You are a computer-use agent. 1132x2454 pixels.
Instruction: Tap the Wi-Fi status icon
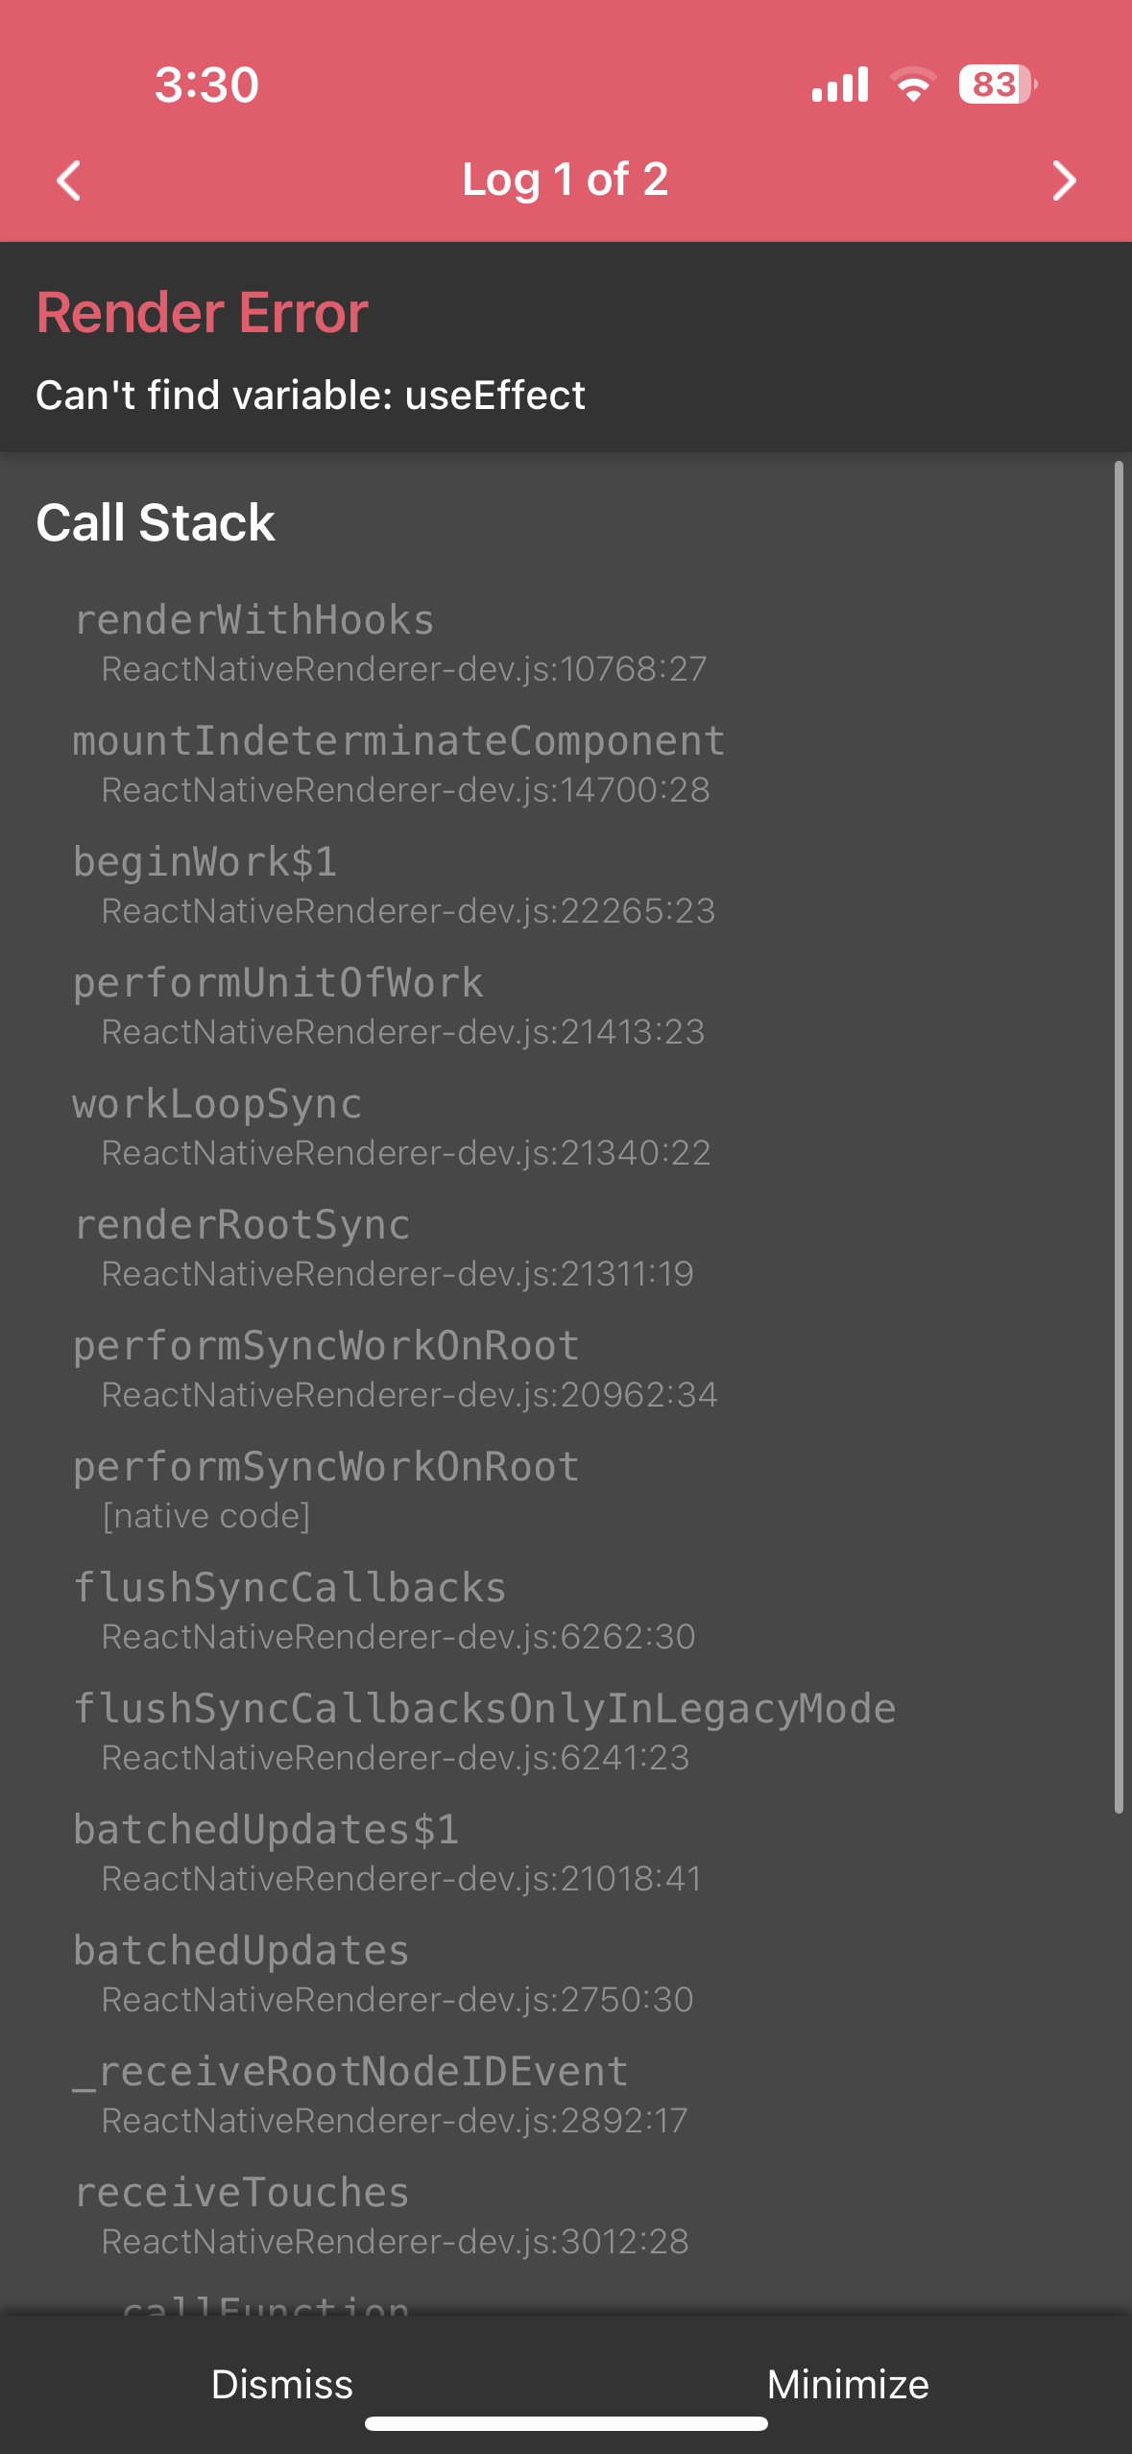coord(913,84)
